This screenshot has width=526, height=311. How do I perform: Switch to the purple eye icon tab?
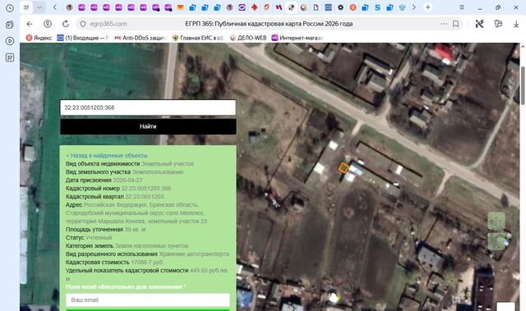point(242,7)
